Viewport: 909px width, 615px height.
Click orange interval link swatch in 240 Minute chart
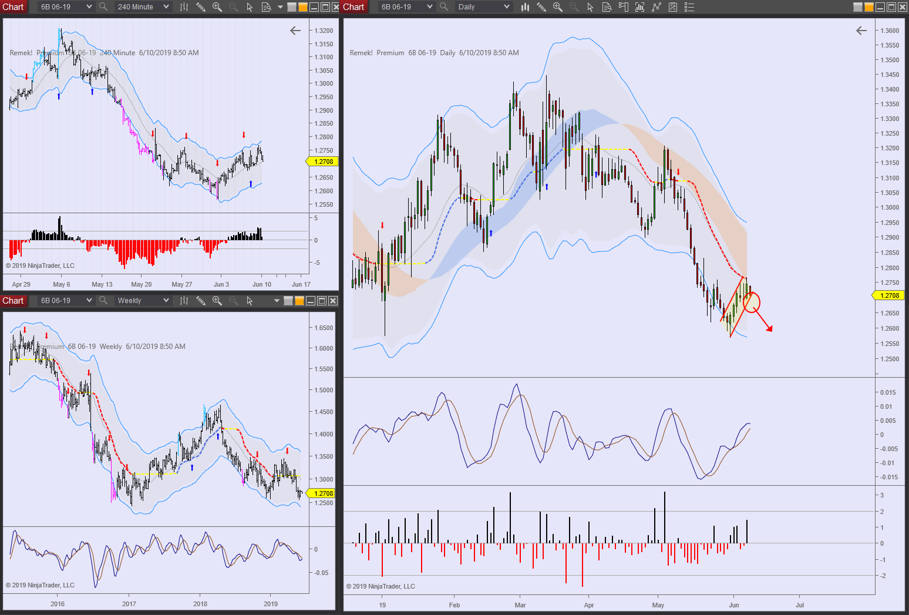click(302, 7)
